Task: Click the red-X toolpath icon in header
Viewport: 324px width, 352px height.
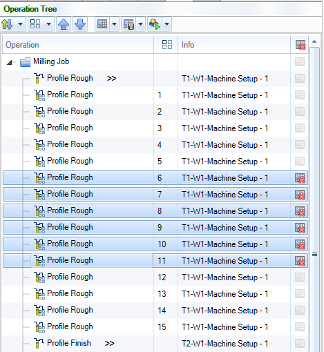Action: pos(301,45)
